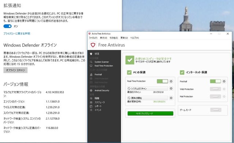
Task: Click the Windows Defender オフライン heading
Action: tap(30, 45)
